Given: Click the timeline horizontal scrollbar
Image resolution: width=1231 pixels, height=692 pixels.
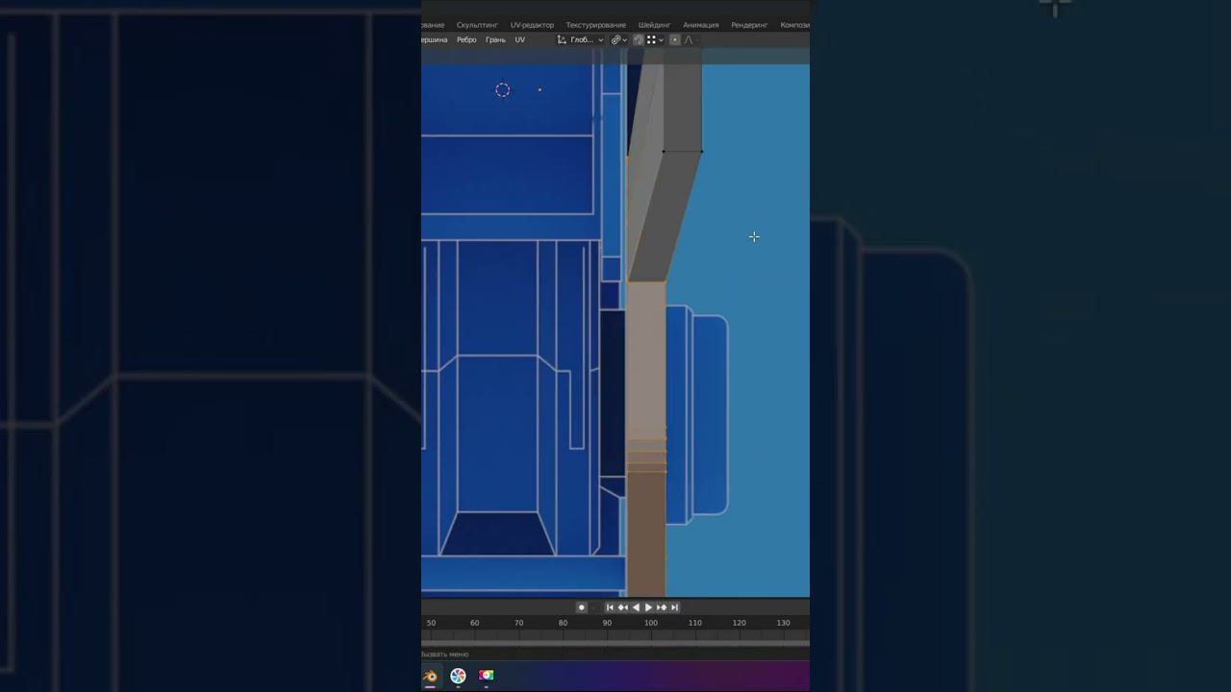Looking at the screenshot, I should pyautogui.click(x=615, y=643).
